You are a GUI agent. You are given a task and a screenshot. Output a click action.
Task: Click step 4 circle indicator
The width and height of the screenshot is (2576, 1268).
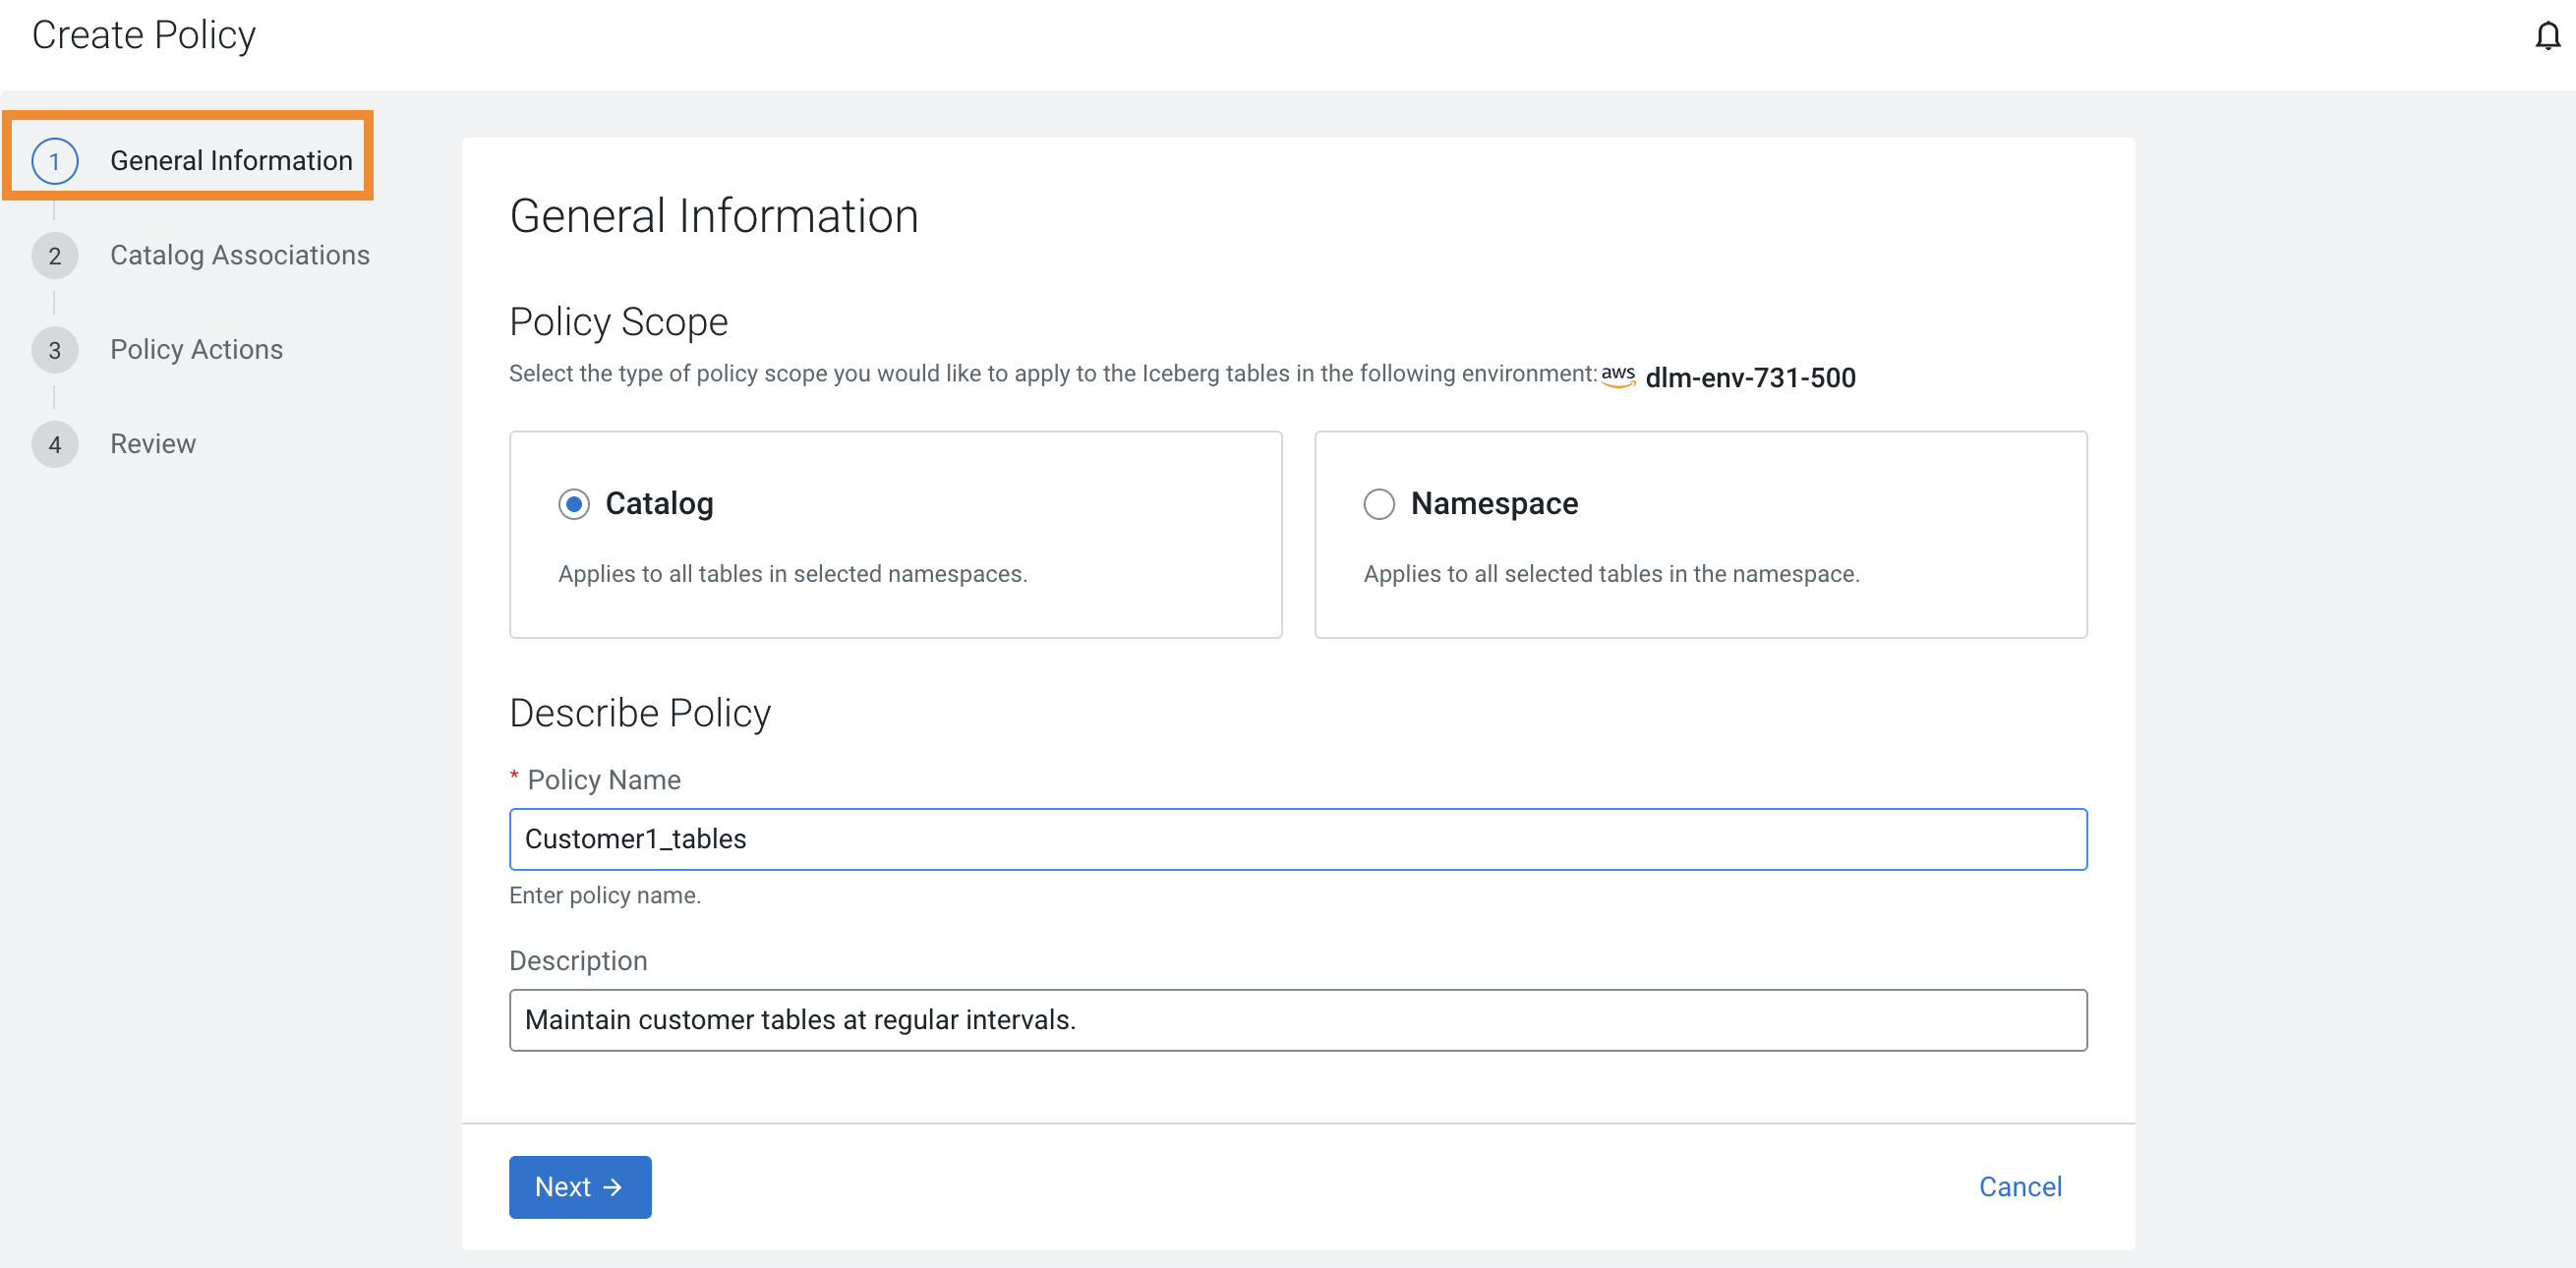pyautogui.click(x=55, y=444)
